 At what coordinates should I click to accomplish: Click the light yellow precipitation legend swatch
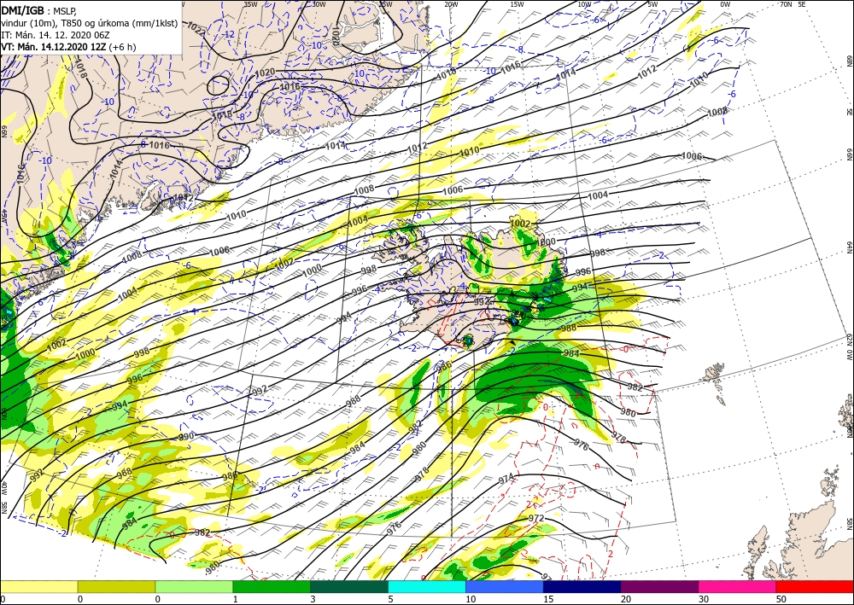[38, 586]
